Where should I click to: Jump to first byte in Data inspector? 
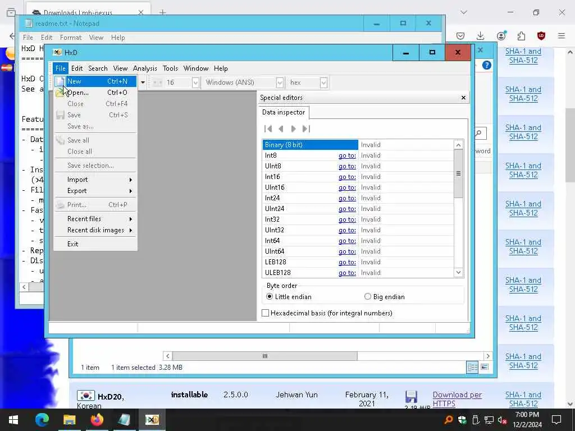268,129
